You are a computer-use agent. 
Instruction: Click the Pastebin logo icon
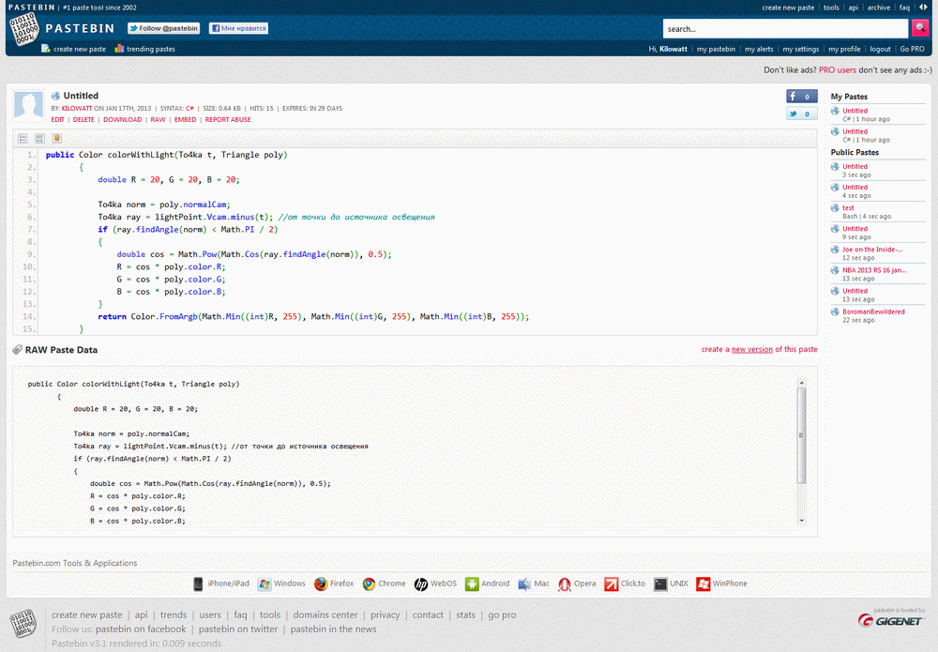coord(23,27)
